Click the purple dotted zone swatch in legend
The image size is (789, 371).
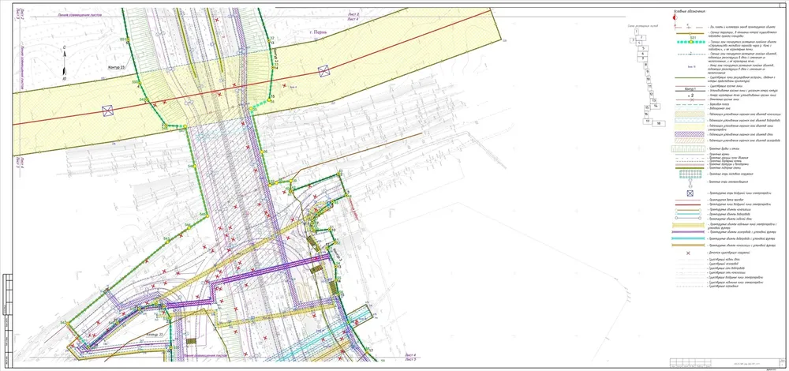691,134
